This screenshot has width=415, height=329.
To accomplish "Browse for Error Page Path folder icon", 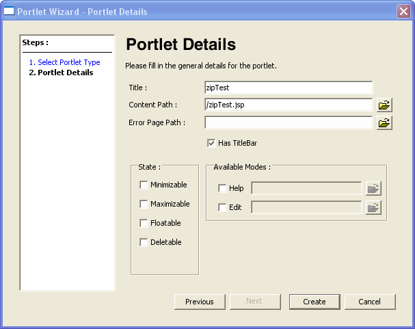I will tap(384, 123).
